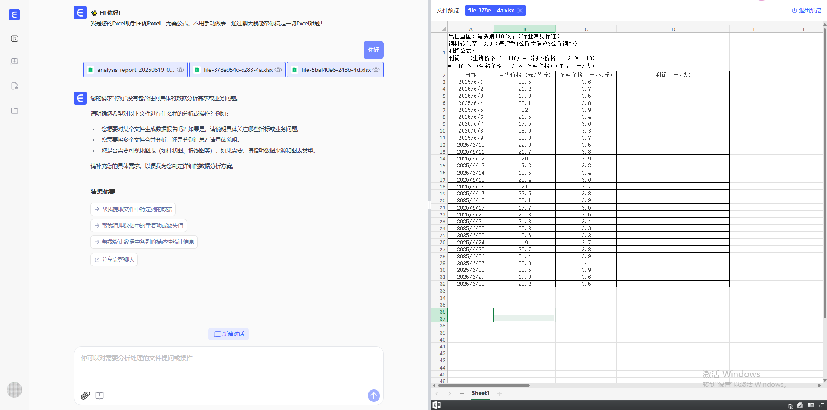Open a new chat using the sidebar chat icon
The height and width of the screenshot is (410, 827).
tap(14, 61)
